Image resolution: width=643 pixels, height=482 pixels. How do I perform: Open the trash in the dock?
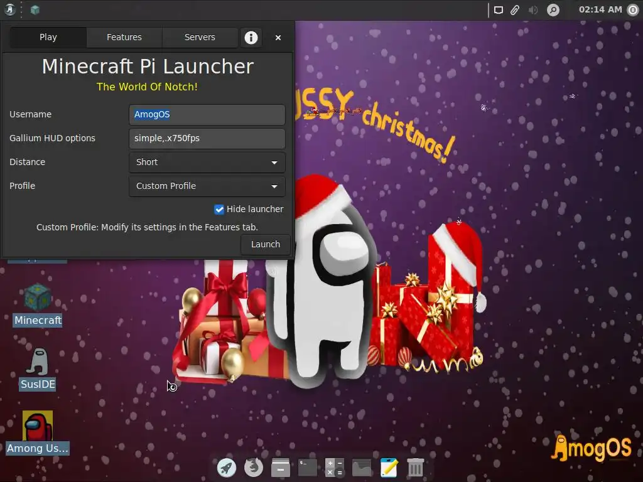coord(416,468)
